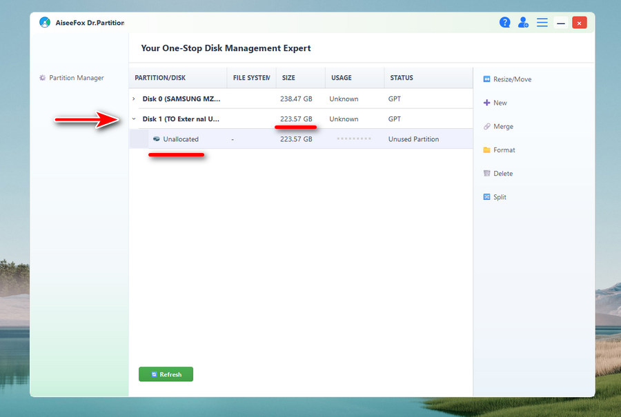
Task: Click the Merge link icon
Action: (x=486, y=127)
